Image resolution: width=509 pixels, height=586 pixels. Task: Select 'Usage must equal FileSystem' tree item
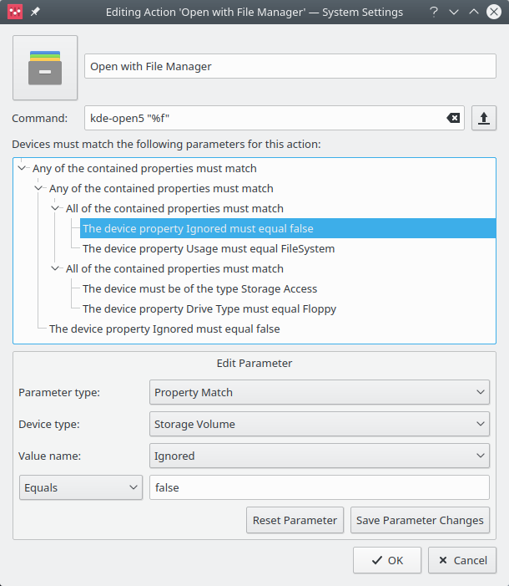point(208,248)
